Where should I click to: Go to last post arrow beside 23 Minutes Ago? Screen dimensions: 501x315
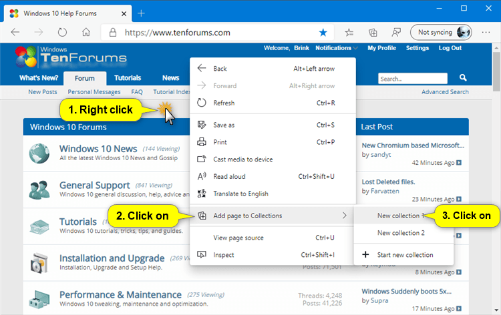(459, 199)
